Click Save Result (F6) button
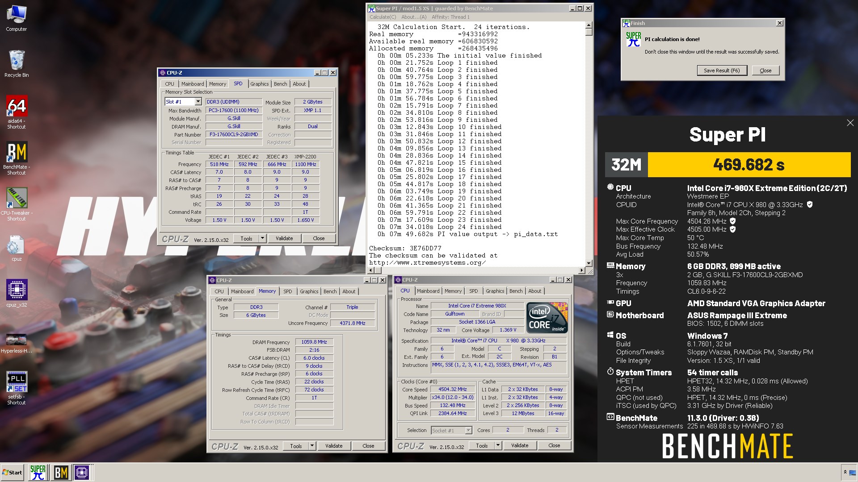858x482 pixels. point(722,71)
